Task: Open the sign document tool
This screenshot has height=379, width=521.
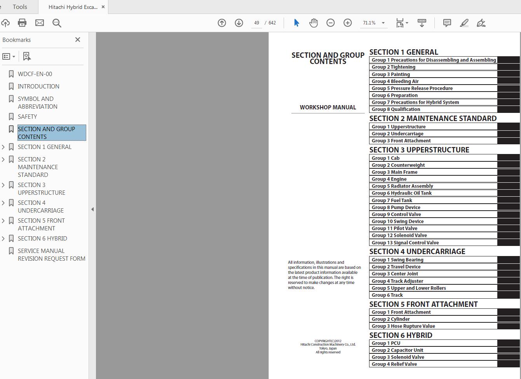Action: (481, 23)
